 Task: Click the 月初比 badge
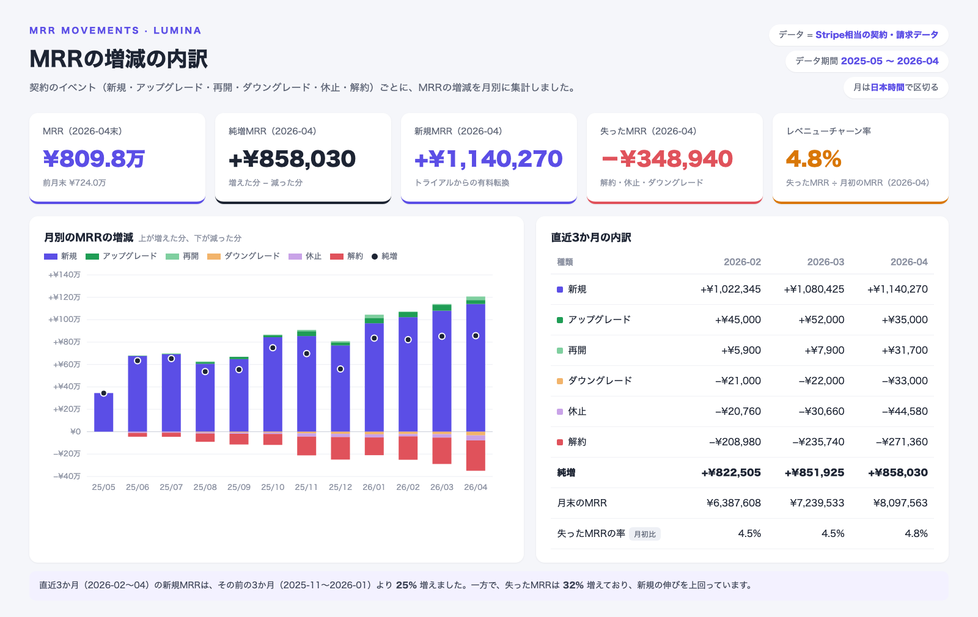pyautogui.click(x=645, y=535)
